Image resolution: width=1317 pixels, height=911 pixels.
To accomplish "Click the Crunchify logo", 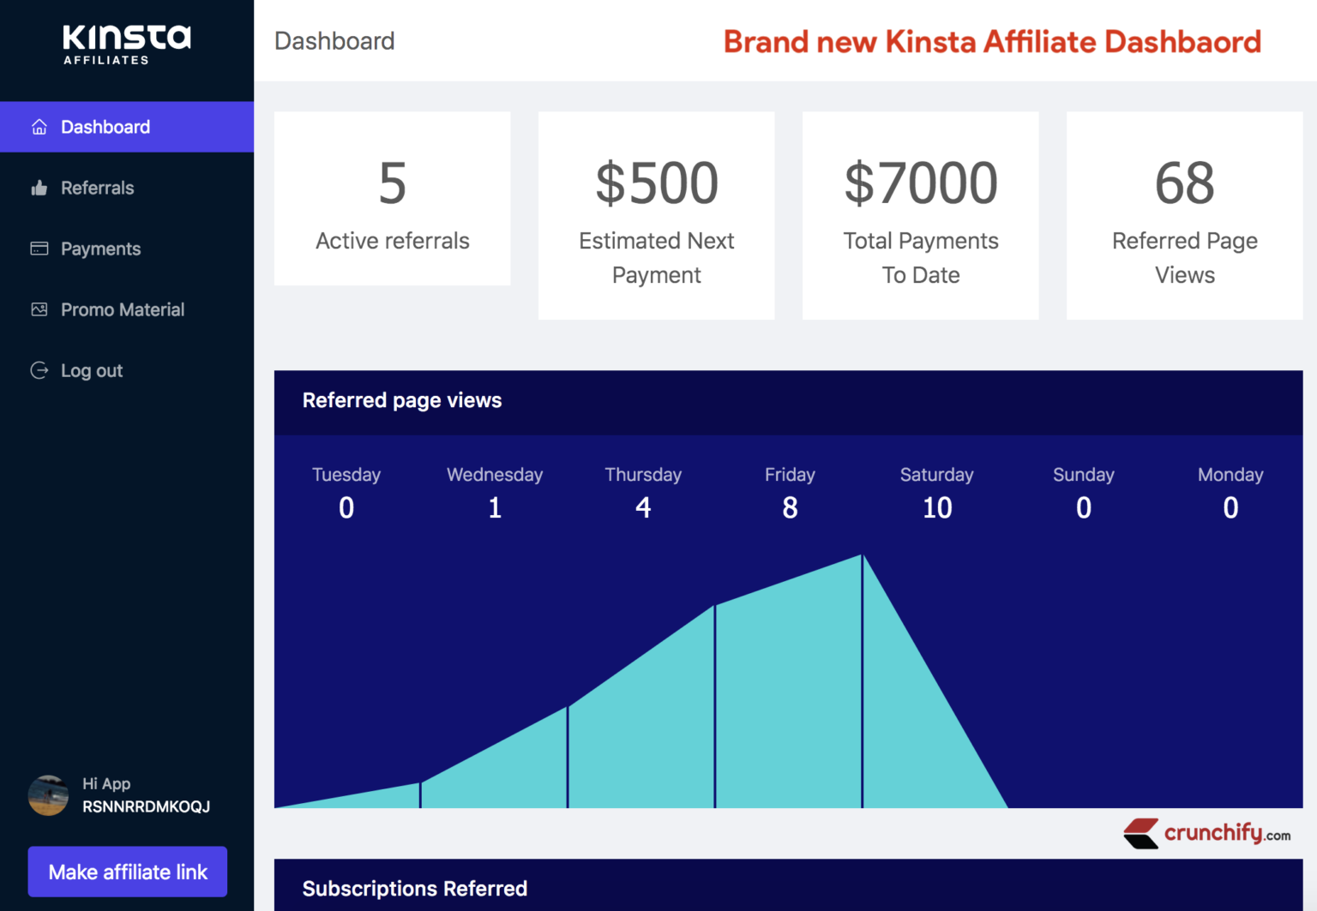I will [x=1207, y=833].
